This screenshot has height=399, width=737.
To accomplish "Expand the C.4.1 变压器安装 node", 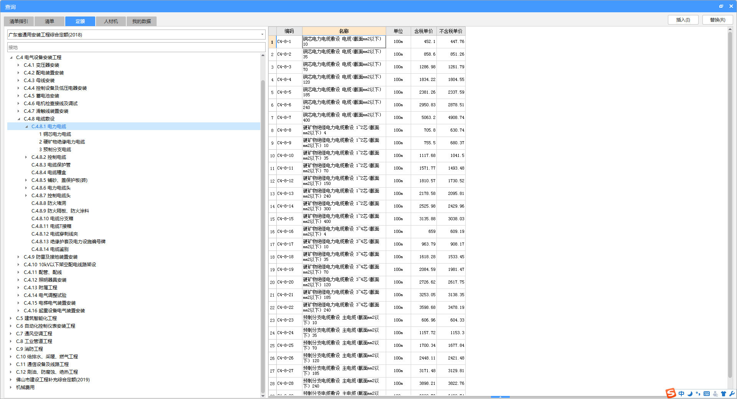I will [18, 65].
